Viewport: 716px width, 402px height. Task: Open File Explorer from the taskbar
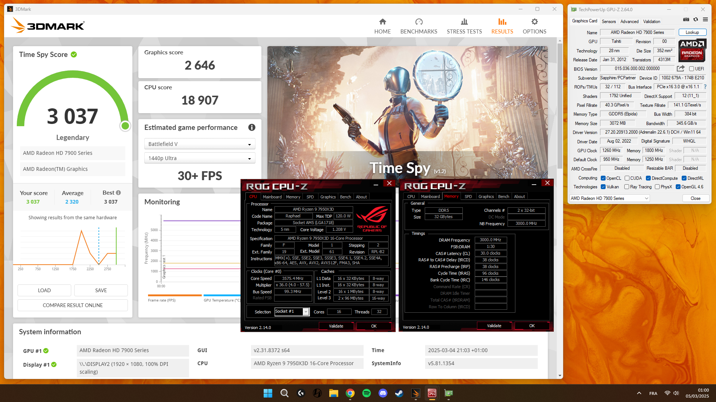click(x=333, y=393)
